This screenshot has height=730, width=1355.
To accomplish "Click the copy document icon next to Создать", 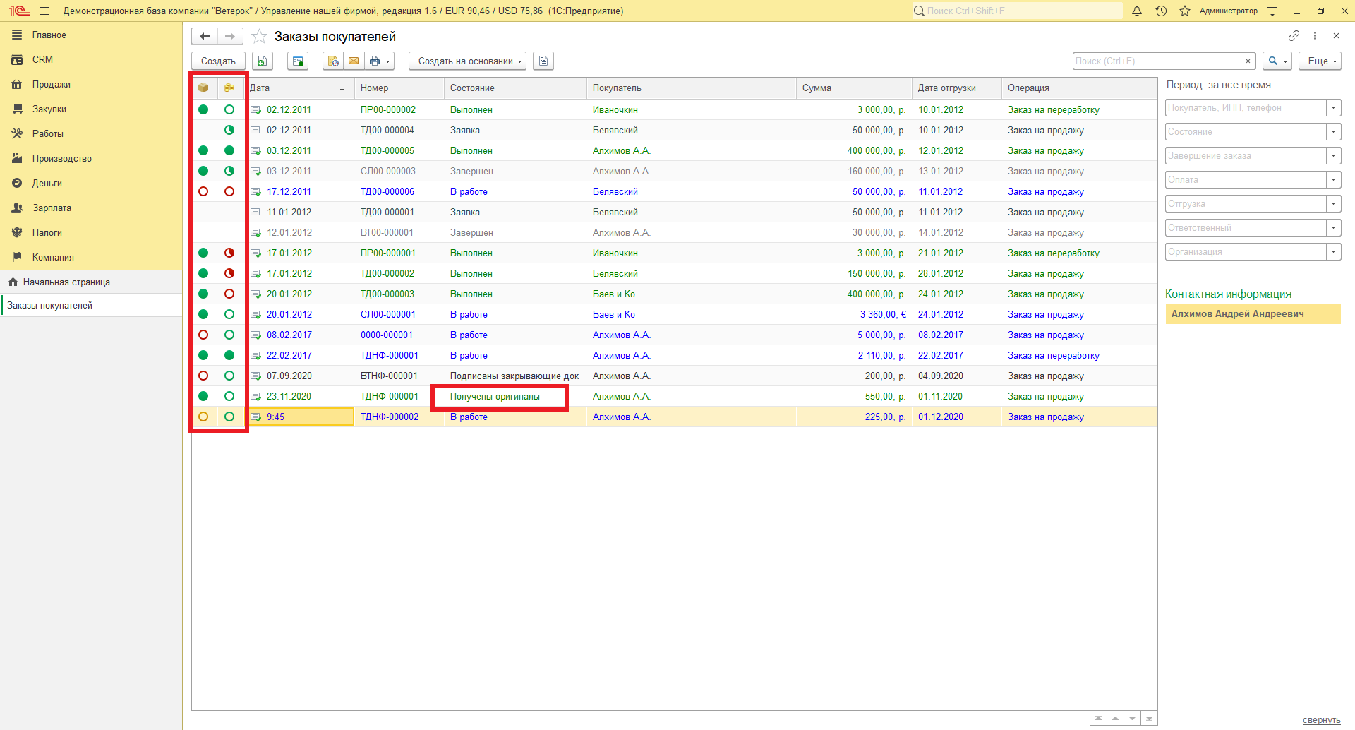I will point(262,61).
